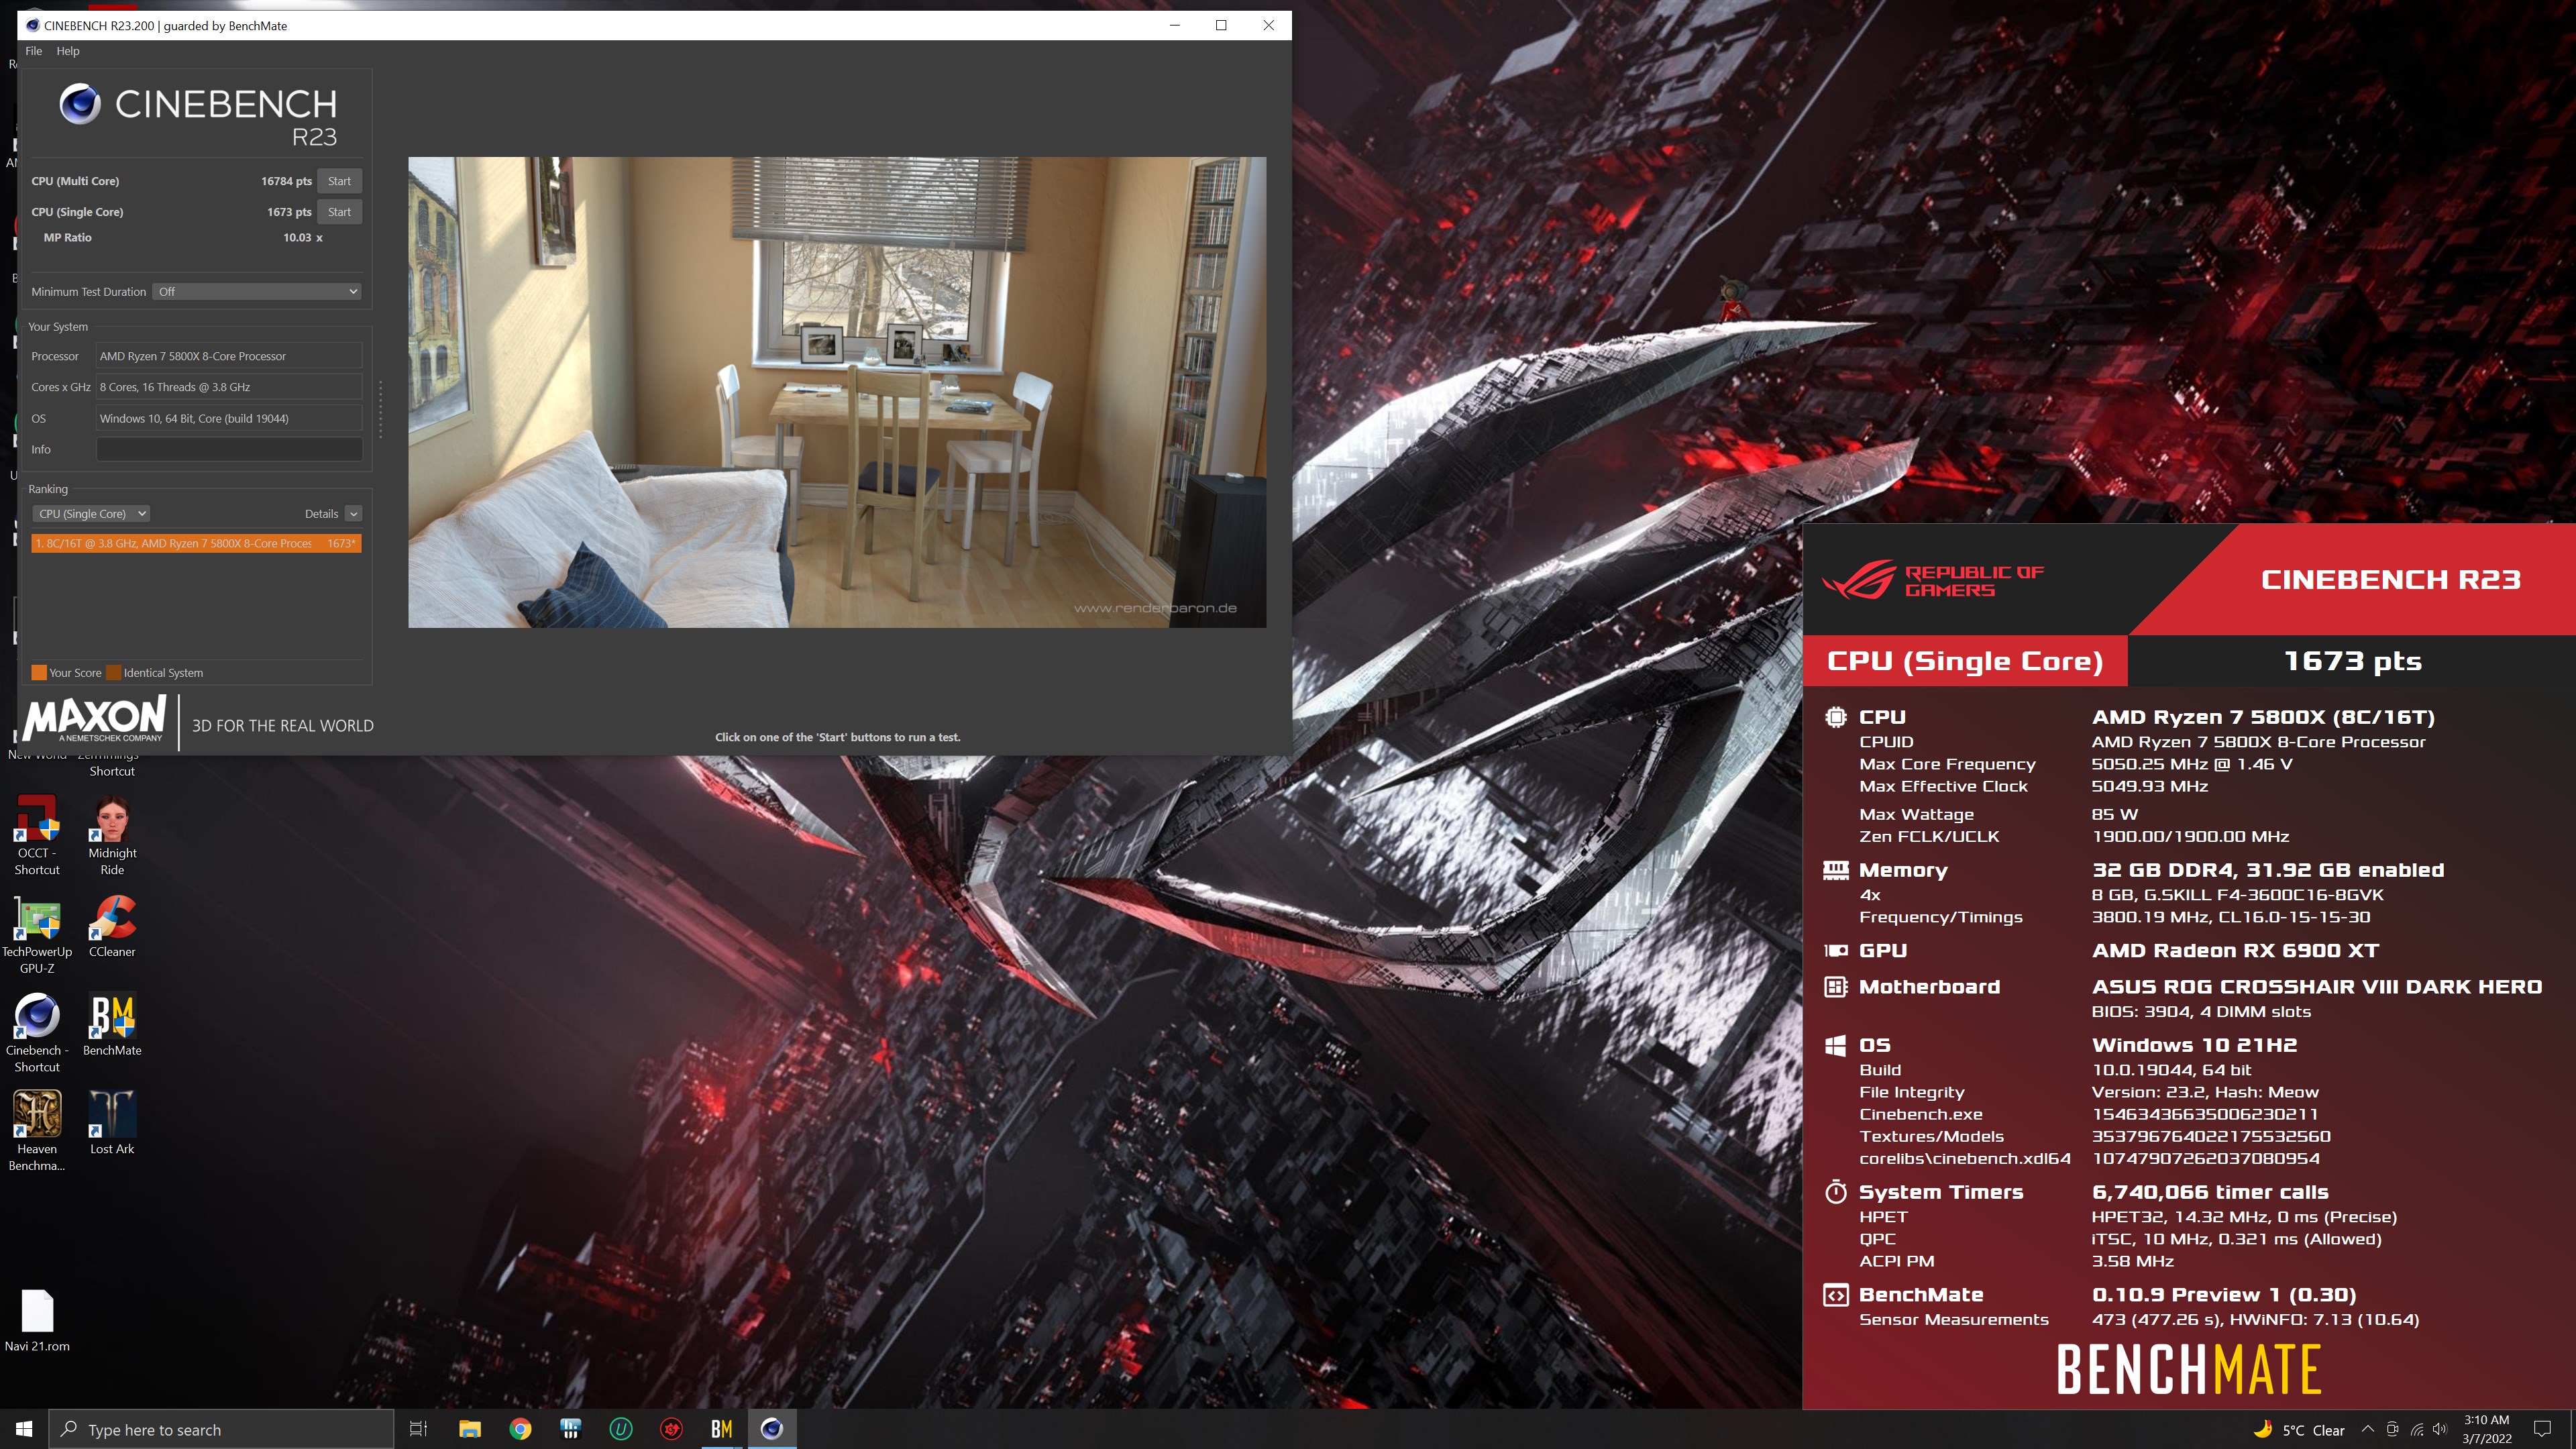Open the Heaven Benchmark desktop icon

37,1130
